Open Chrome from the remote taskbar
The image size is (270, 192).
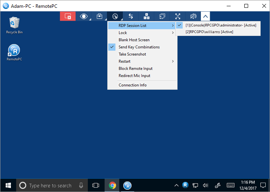tap(112, 185)
